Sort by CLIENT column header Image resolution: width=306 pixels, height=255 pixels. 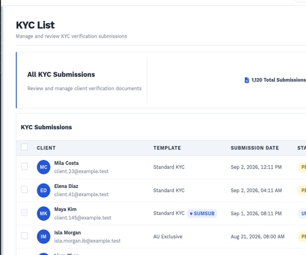pyautogui.click(x=46, y=148)
